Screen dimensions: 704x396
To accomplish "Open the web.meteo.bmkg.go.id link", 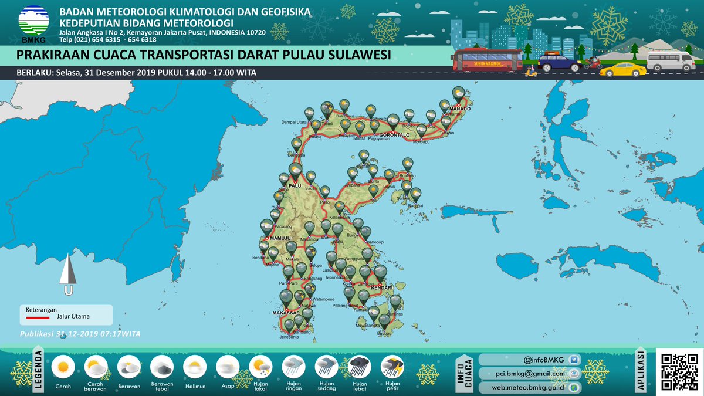I will [x=529, y=387].
